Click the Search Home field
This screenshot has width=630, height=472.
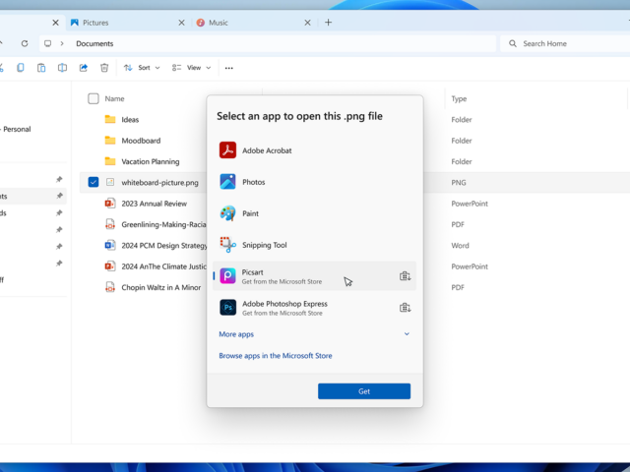click(565, 43)
